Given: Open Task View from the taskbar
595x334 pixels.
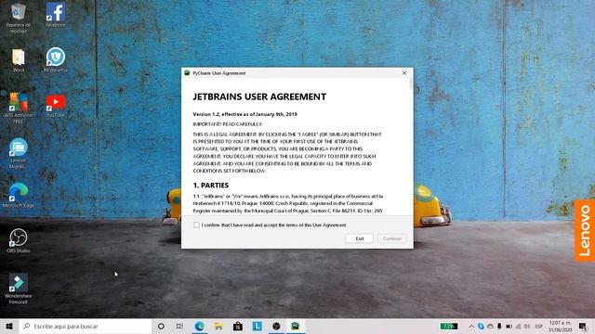Looking at the screenshot, I should [x=179, y=326].
